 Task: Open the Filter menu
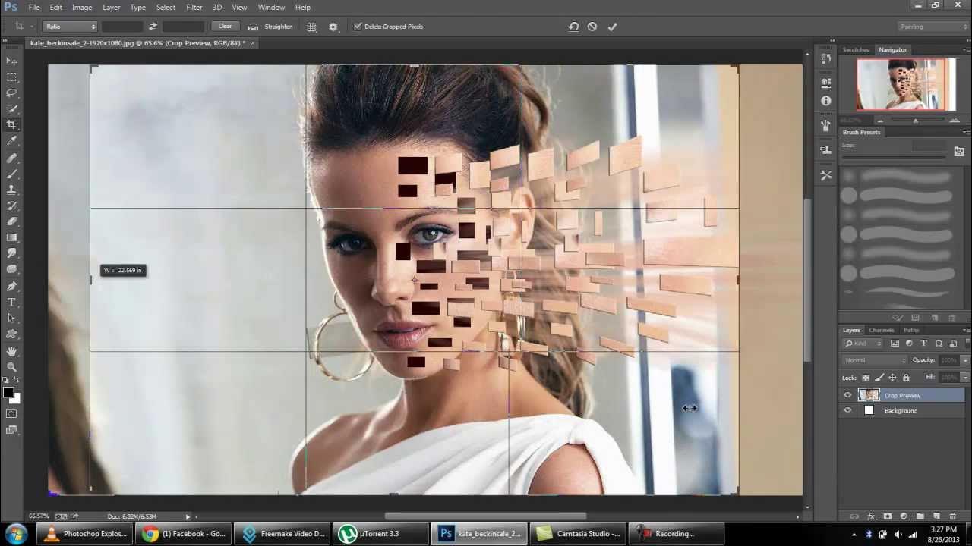pyautogui.click(x=194, y=7)
